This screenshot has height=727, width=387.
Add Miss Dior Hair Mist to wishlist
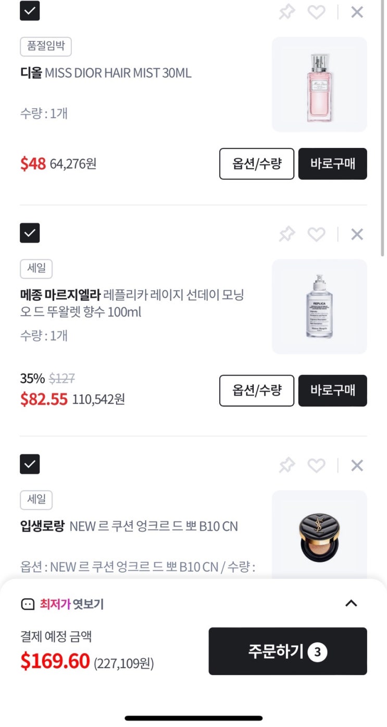tap(316, 11)
